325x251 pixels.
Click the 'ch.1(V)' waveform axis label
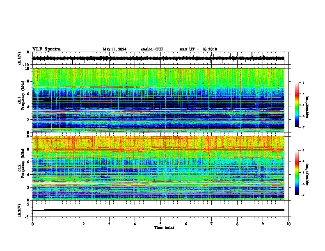[20, 58]
